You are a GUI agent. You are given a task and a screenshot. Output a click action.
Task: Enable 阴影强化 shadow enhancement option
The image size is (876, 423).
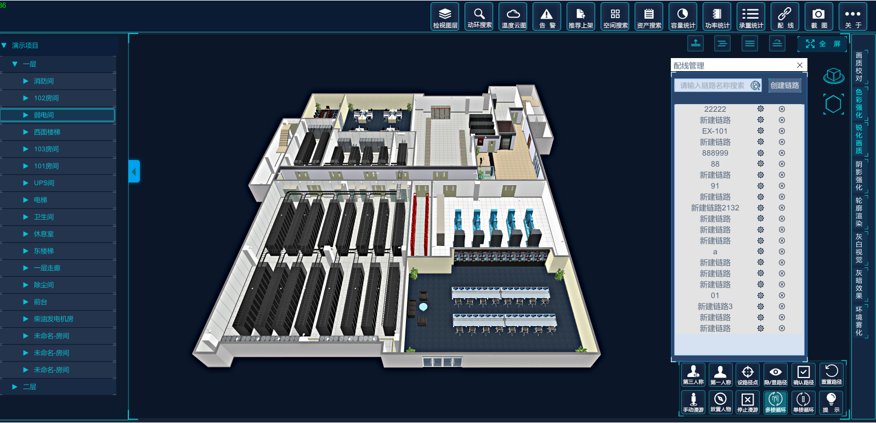859,176
